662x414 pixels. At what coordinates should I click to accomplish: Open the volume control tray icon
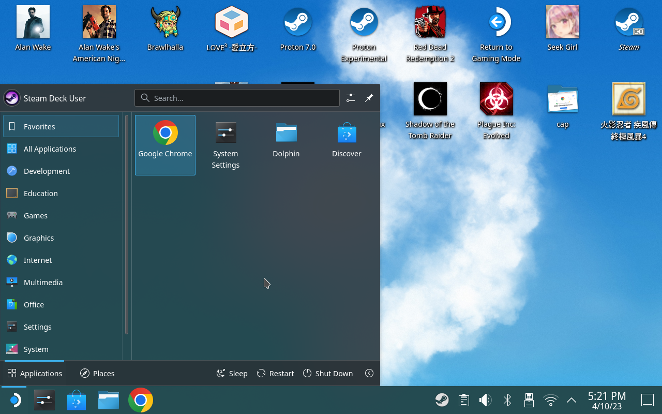pyautogui.click(x=485, y=400)
